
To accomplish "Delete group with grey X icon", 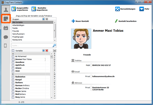I will coord(47,19).
